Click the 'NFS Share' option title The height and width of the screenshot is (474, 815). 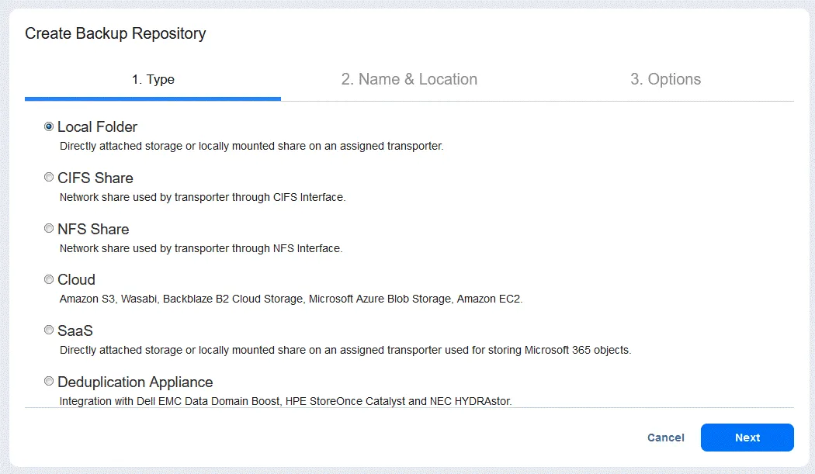tap(93, 229)
